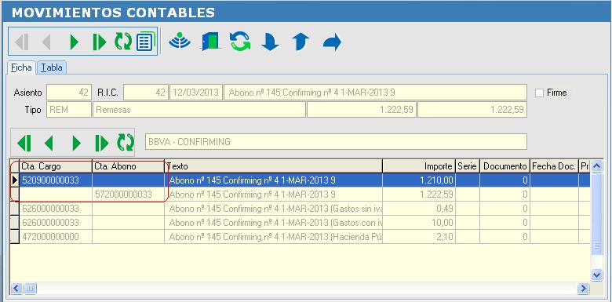612x302 pixels.
Task: Click the blue up arrow icon
Action: (x=301, y=42)
